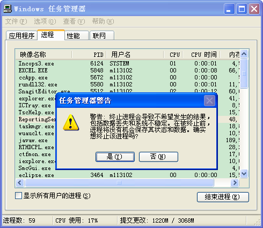
Task: Click the yellow warning triangle icon
Action: pos(71,122)
